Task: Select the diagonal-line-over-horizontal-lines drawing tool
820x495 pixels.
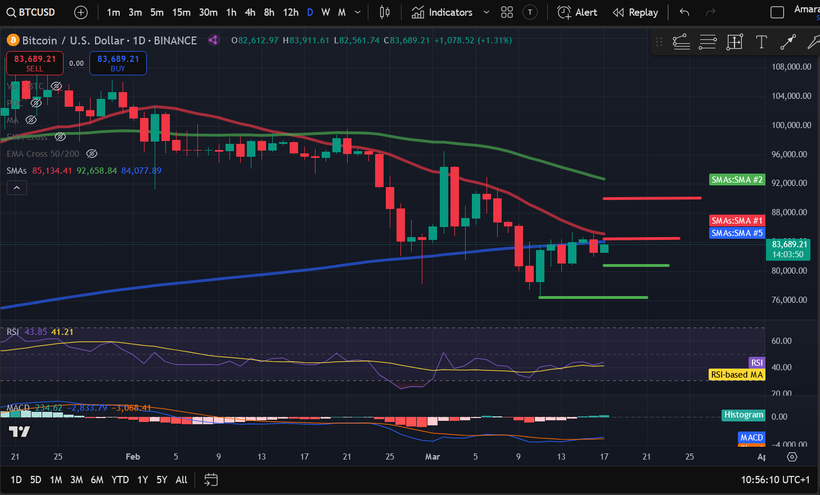Action: click(x=681, y=42)
